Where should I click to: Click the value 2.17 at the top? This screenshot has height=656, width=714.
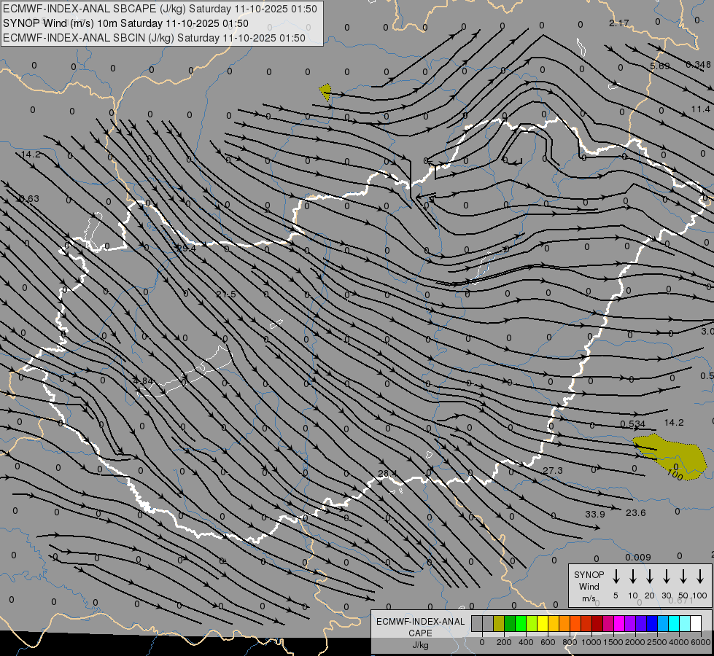click(x=619, y=23)
